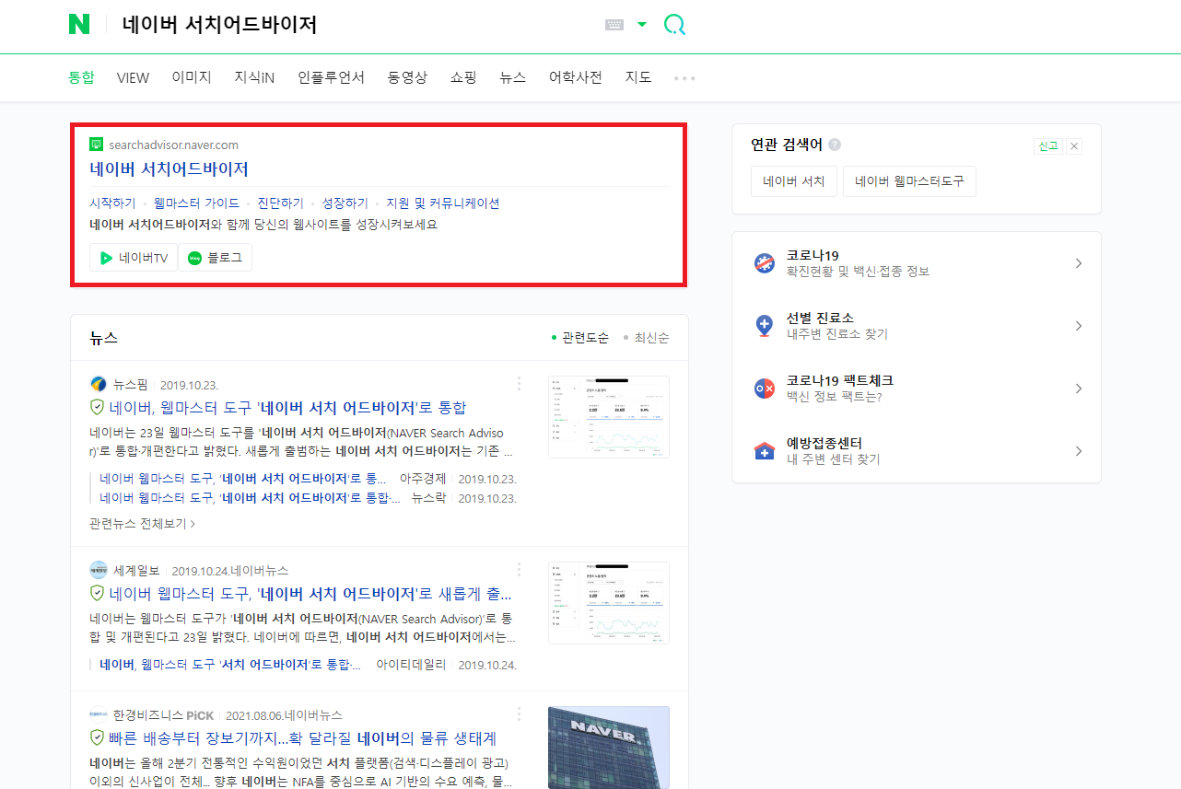Open the 지원 및 커뮤니케이션 sublink
The height and width of the screenshot is (789, 1181).
click(x=443, y=203)
